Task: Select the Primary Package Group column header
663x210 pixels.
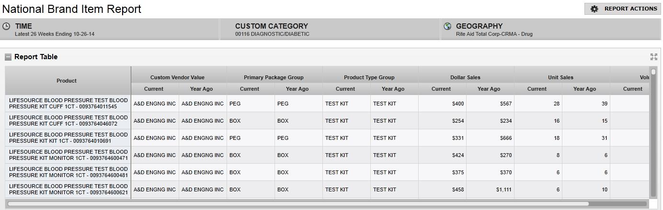Action: click(274, 77)
